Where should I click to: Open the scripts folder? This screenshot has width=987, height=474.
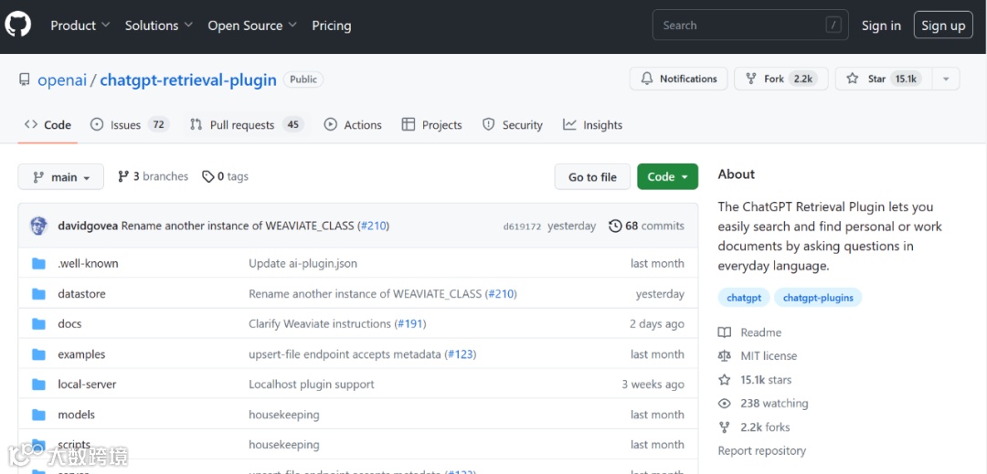point(74,445)
